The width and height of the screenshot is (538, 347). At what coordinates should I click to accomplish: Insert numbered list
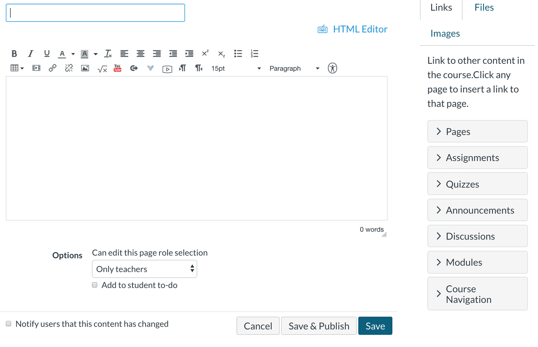tap(254, 54)
